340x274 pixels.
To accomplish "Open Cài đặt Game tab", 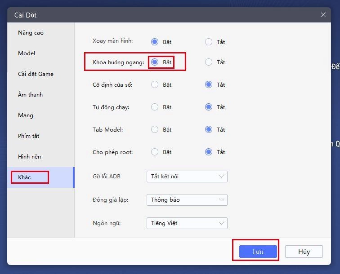I will click(36, 74).
